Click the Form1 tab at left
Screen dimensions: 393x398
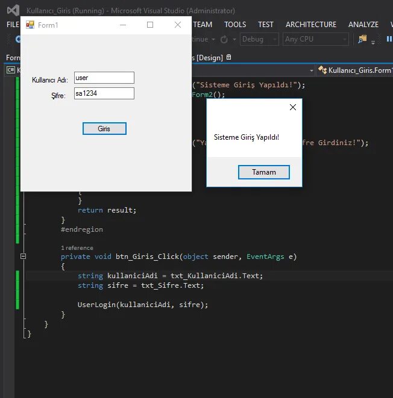tap(13, 58)
